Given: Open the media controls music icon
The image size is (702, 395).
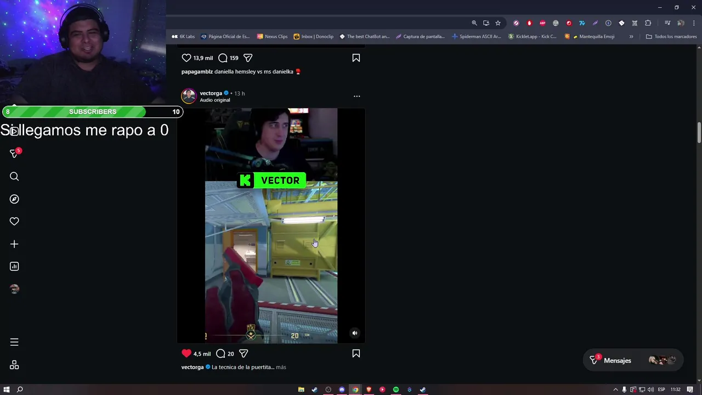Looking at the screenshot, I should pyautogui.click(x=667, y=23).
